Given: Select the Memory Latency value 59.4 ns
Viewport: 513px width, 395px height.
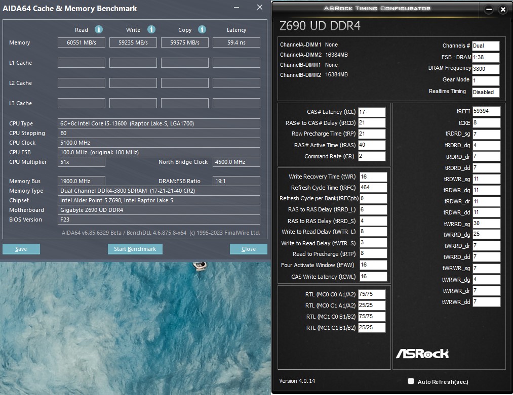Looking at the screenshot, I should (236, 42).
